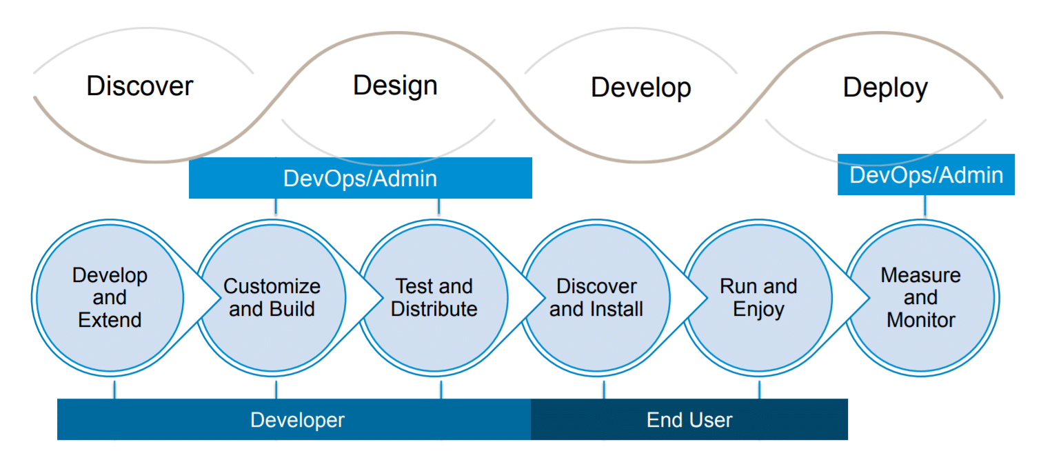Click the Develop phase label at top
This screenshot has height=451, width=1041.
click(640, 88)
